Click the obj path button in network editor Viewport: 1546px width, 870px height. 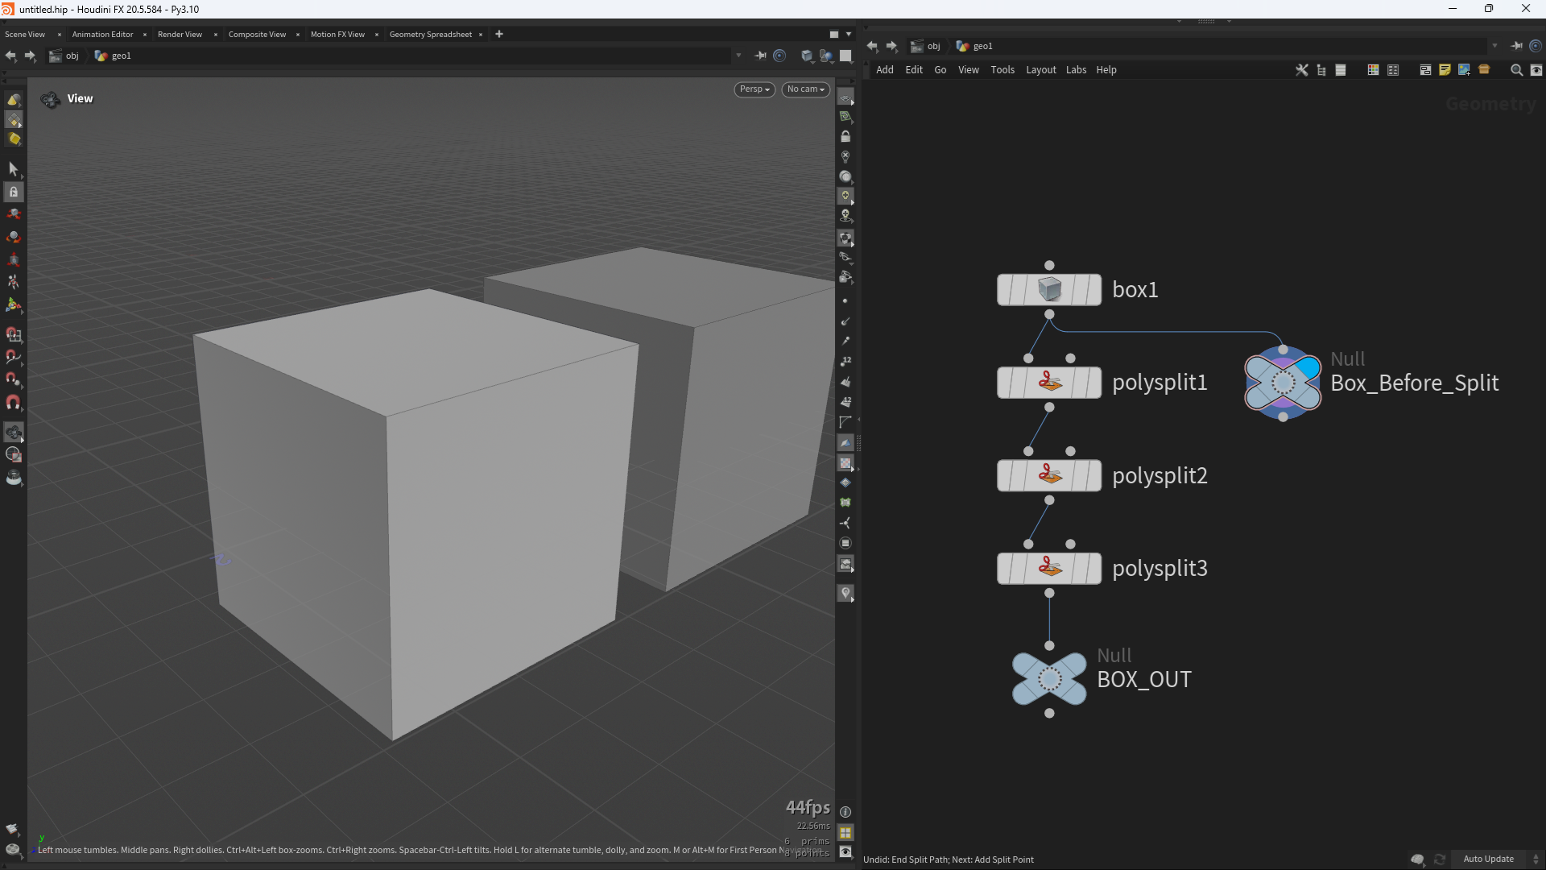coord(926,46)
